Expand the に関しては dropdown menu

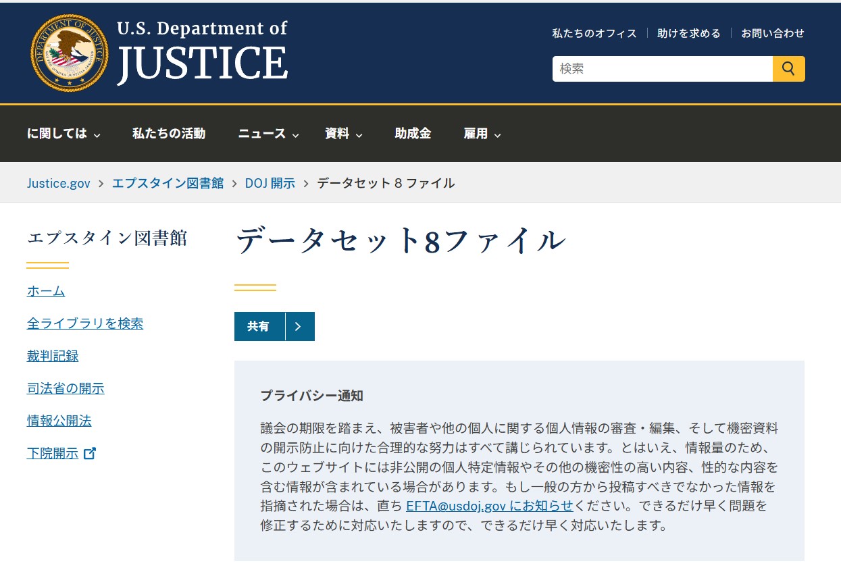click(63, 134)
